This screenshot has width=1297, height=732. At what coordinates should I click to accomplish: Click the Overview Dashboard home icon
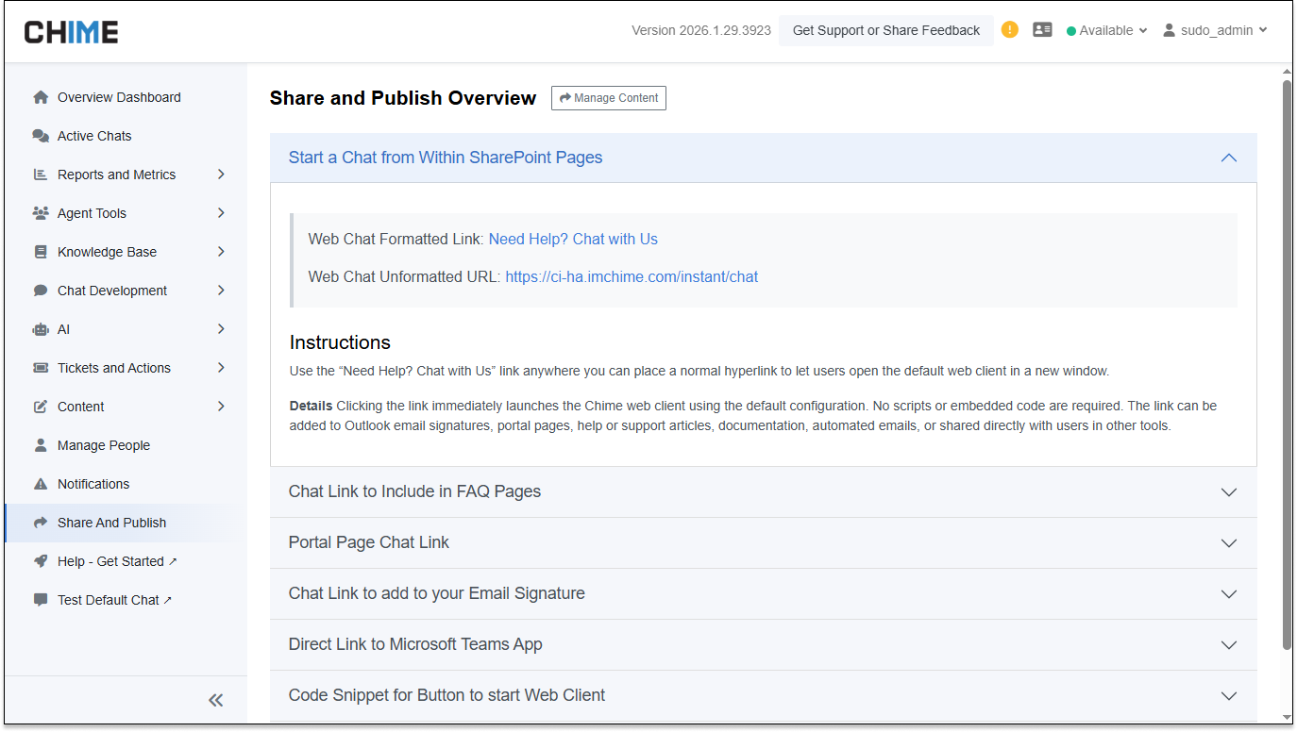click(x=41, y=97)
